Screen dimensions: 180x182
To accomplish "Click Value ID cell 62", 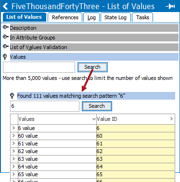I will [136, 151].
